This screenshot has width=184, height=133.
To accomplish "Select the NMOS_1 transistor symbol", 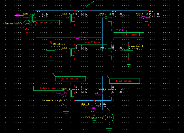I will point(73,52).
